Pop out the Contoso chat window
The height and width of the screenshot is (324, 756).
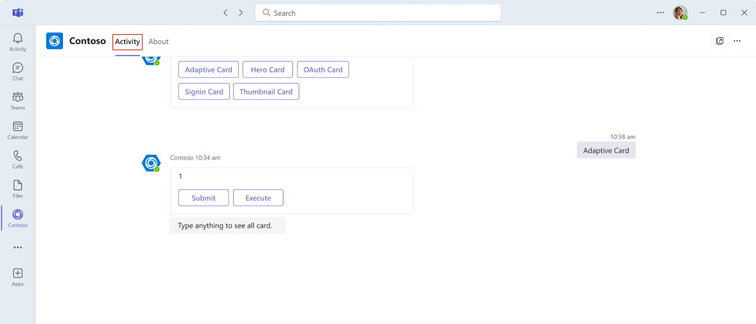point(719,41)
